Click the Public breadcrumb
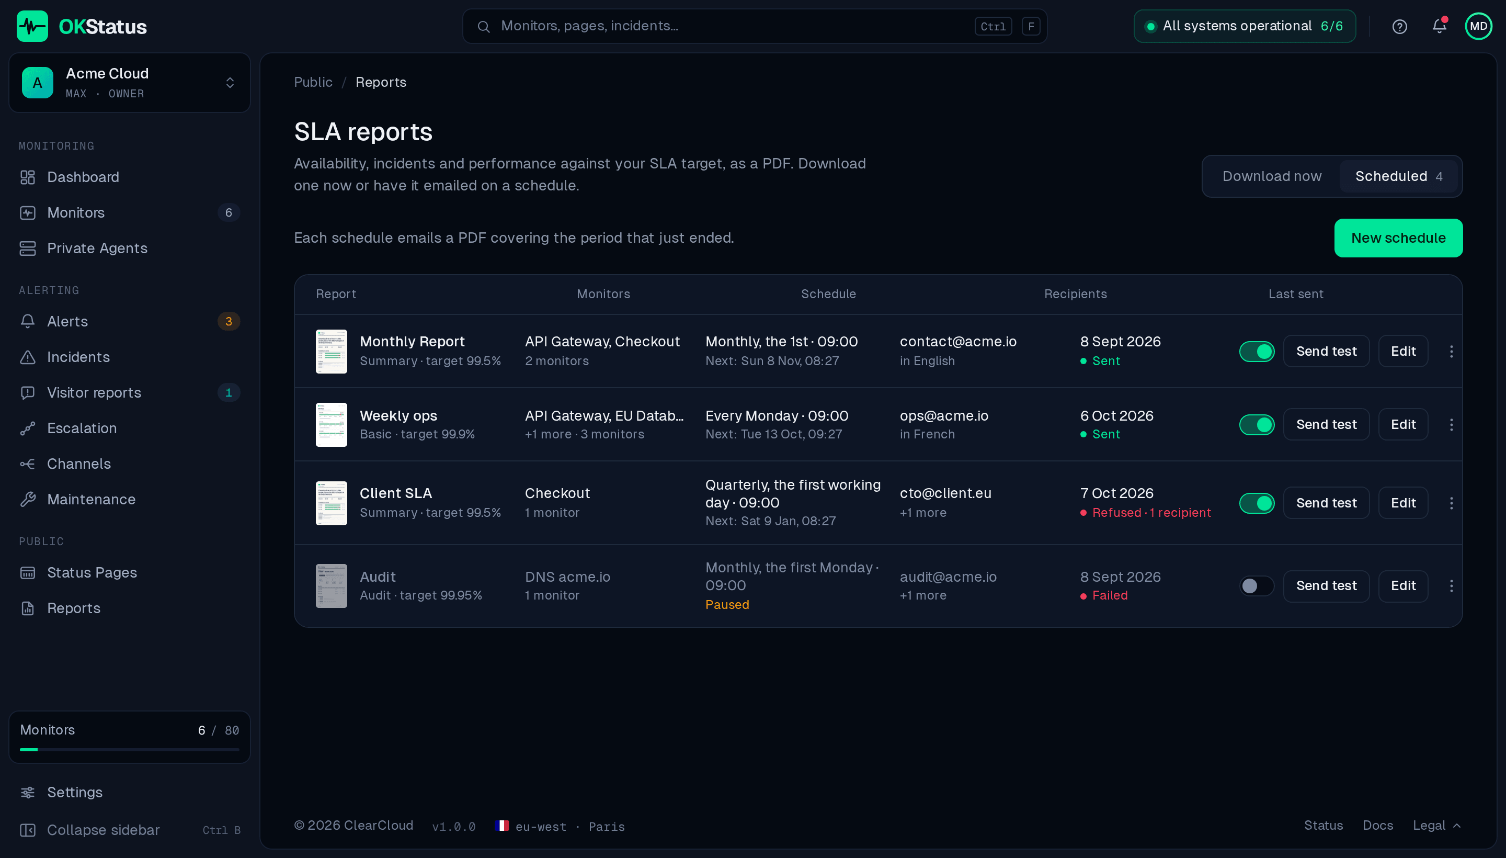This screenshot has width=1506, height=858. coord(313,82)
